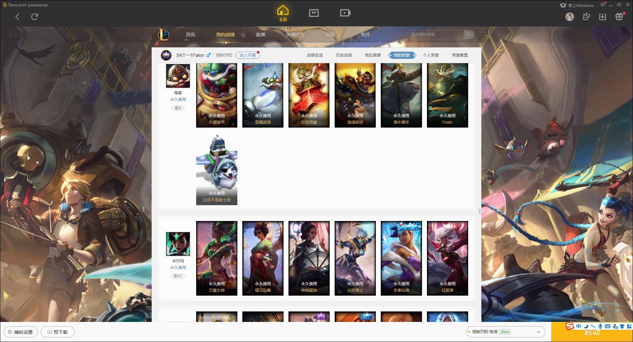Open the 我的战绩 tab
The image size is (633, 342).
226,35
